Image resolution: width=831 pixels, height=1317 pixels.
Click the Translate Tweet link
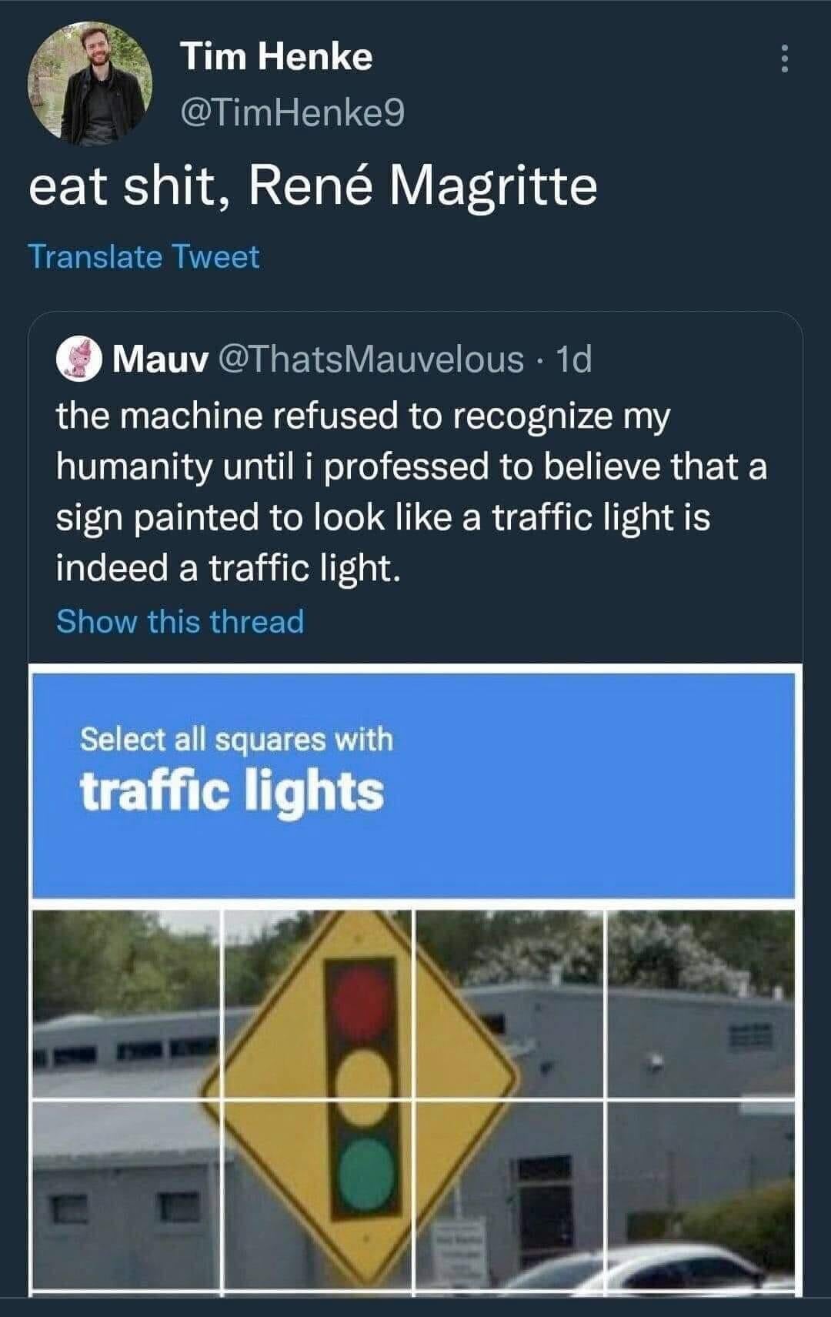point(144,256)
